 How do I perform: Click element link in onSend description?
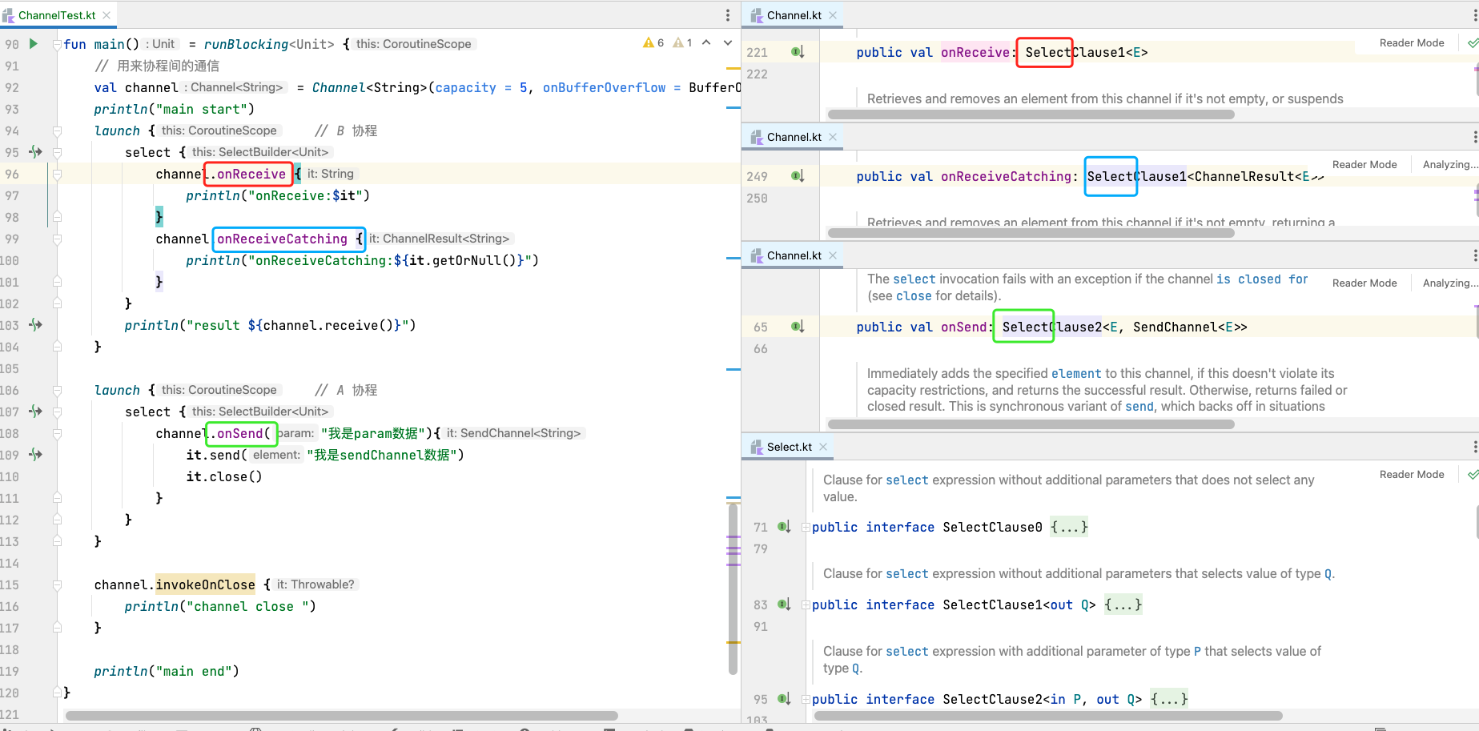(x=1076, y=374)
